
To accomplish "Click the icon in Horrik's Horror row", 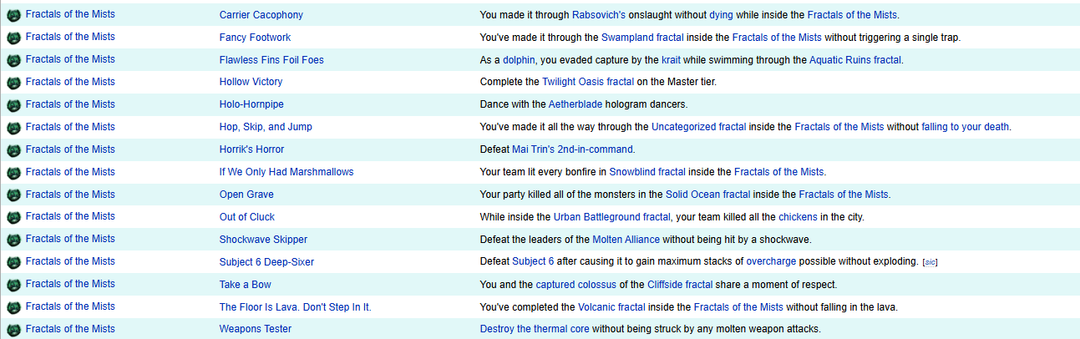I will pyautogui.click(x=13, y=150).
